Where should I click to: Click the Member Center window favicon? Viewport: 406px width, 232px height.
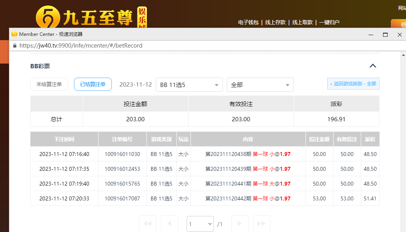pyautogui.click(x=14, y=34)
